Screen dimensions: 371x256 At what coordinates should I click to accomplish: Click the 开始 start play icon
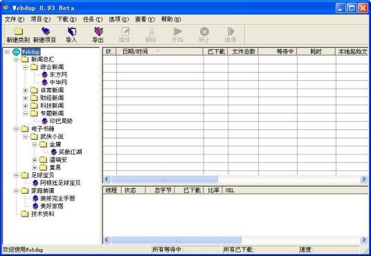pyautogui.click(x=177, y=31)
